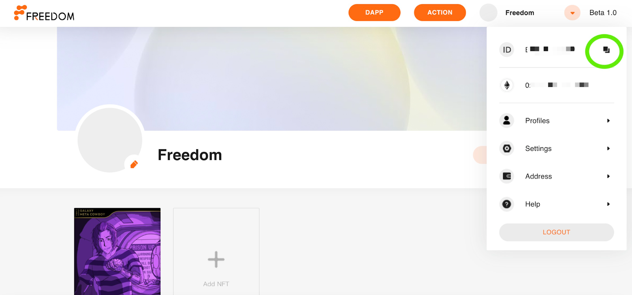Click the ACTION button
632x295 pixels.
(440, 13)
